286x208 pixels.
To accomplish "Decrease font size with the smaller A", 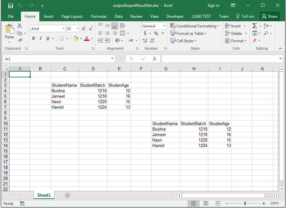I will (91, 28).
